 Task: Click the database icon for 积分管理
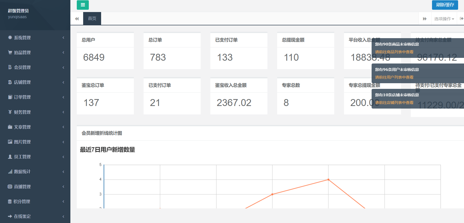click(10, 201)
